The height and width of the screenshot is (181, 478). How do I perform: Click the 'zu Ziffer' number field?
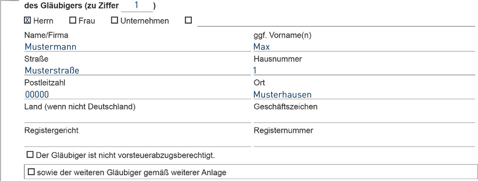click(137, 6)
